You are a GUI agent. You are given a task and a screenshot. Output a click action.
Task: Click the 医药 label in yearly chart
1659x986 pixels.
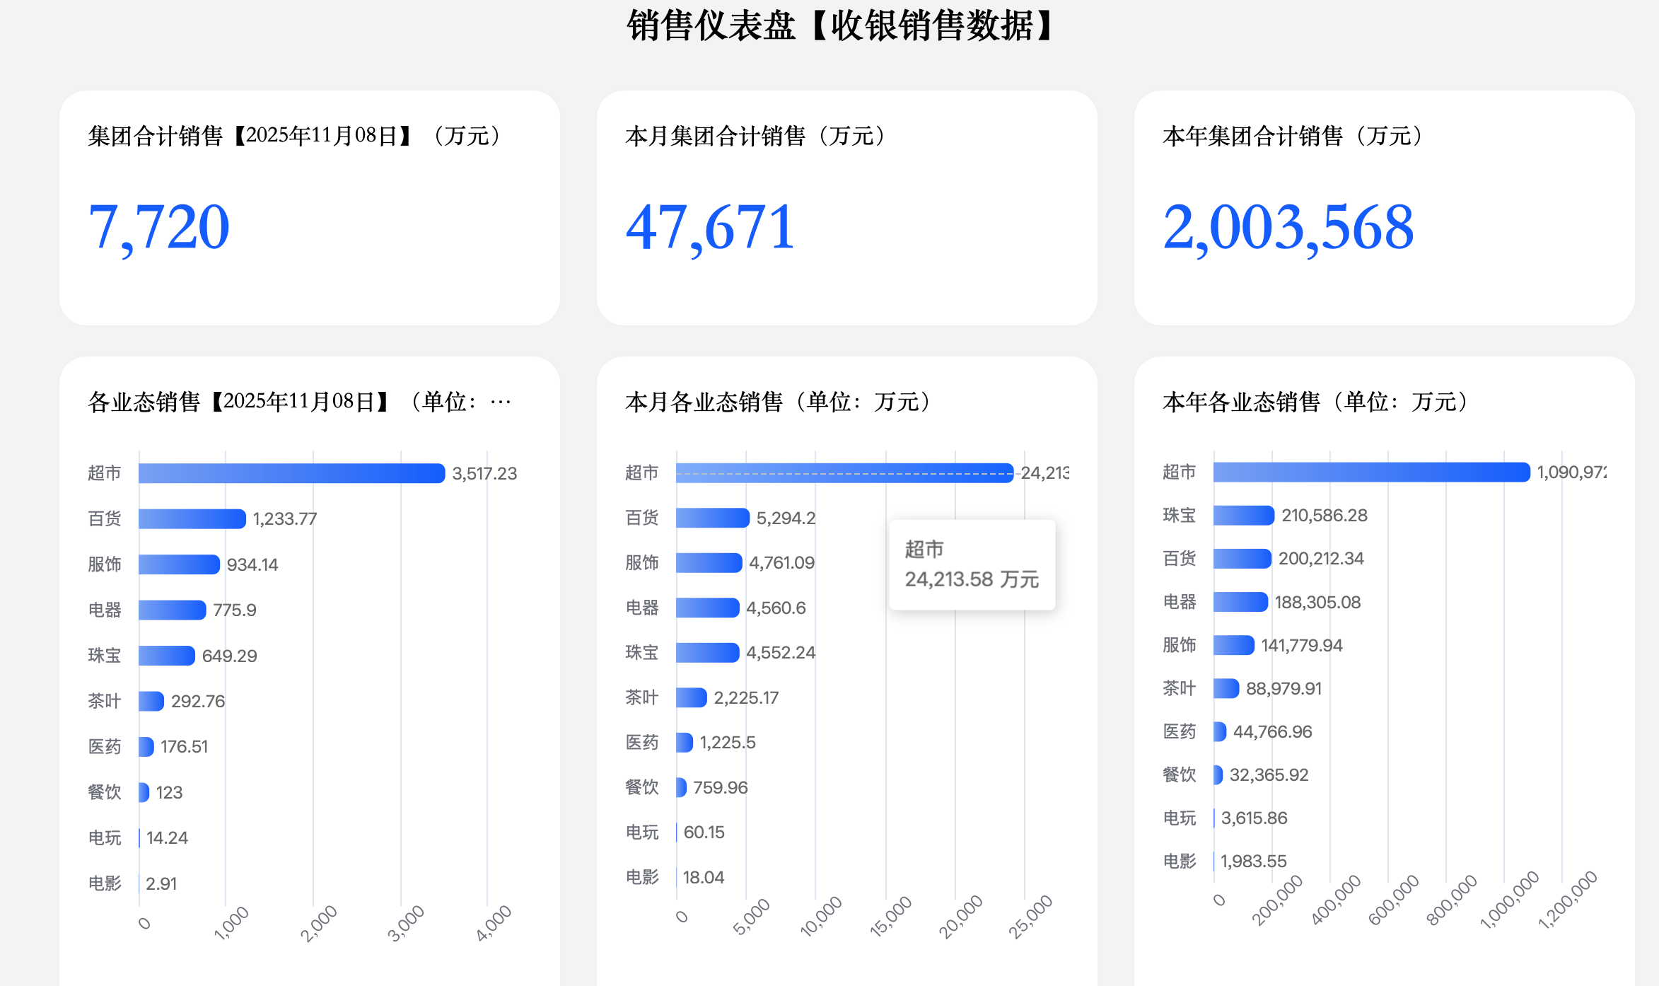coord(1179,731)
